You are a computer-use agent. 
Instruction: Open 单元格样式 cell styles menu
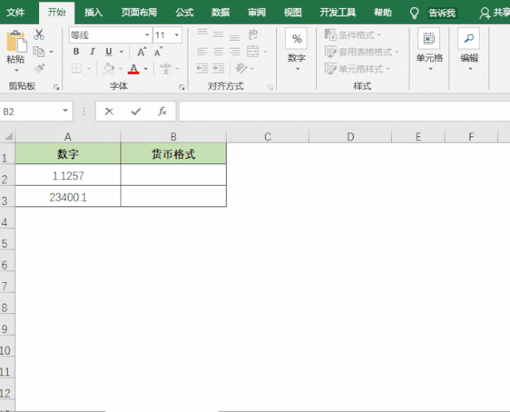coord(358,69)
